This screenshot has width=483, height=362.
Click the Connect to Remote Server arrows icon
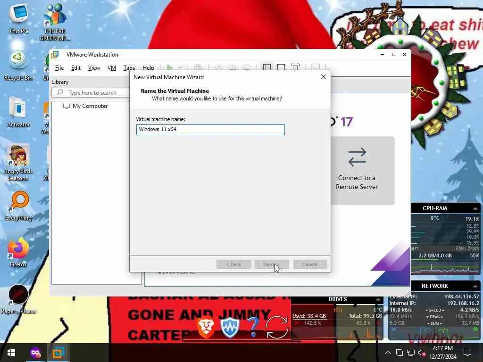pyautogui.click(x=357, y=157)
